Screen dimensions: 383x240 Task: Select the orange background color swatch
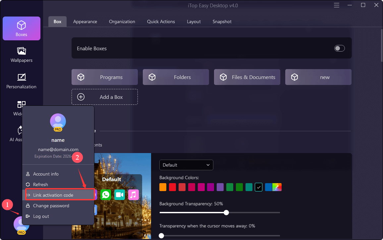(163, 187)
